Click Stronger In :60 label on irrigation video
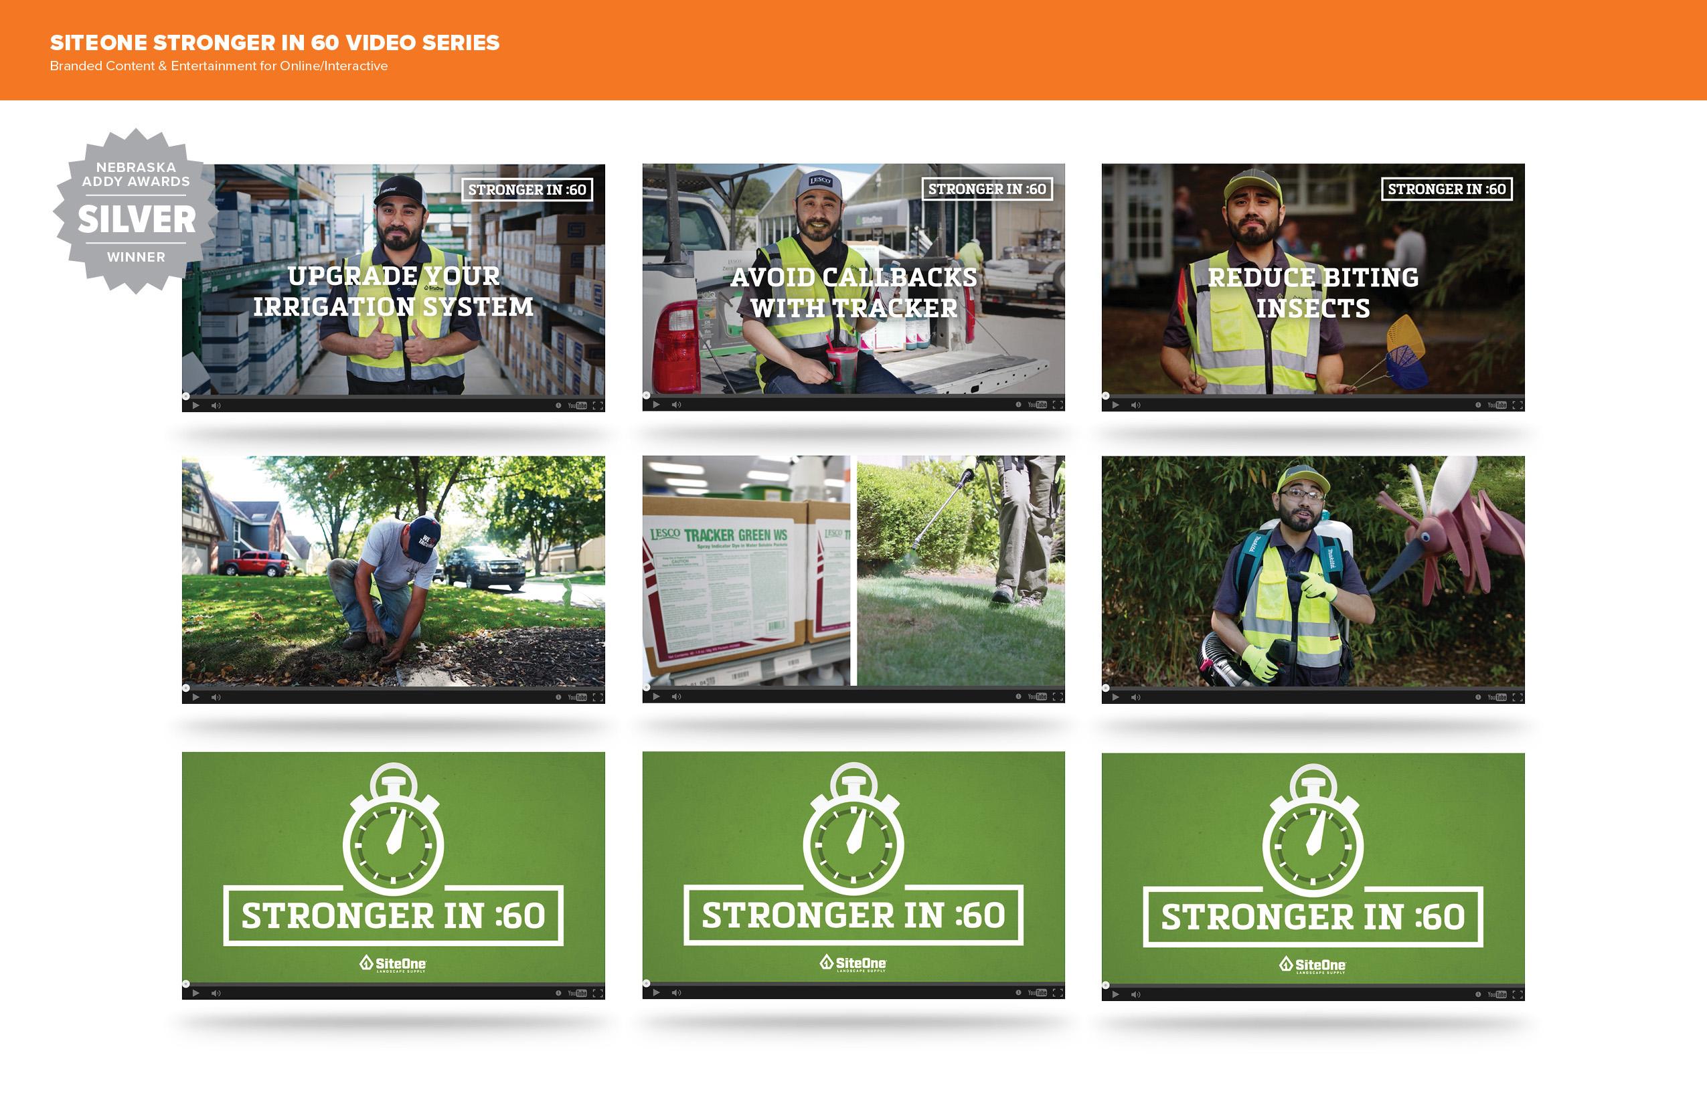 (526, 190)
